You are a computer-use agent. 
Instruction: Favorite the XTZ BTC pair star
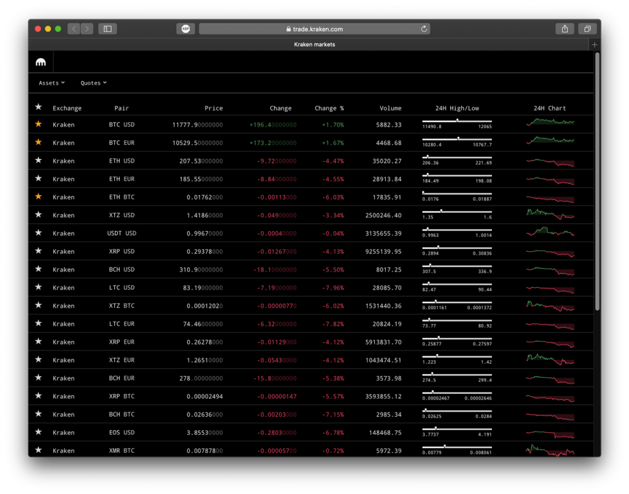39,305
